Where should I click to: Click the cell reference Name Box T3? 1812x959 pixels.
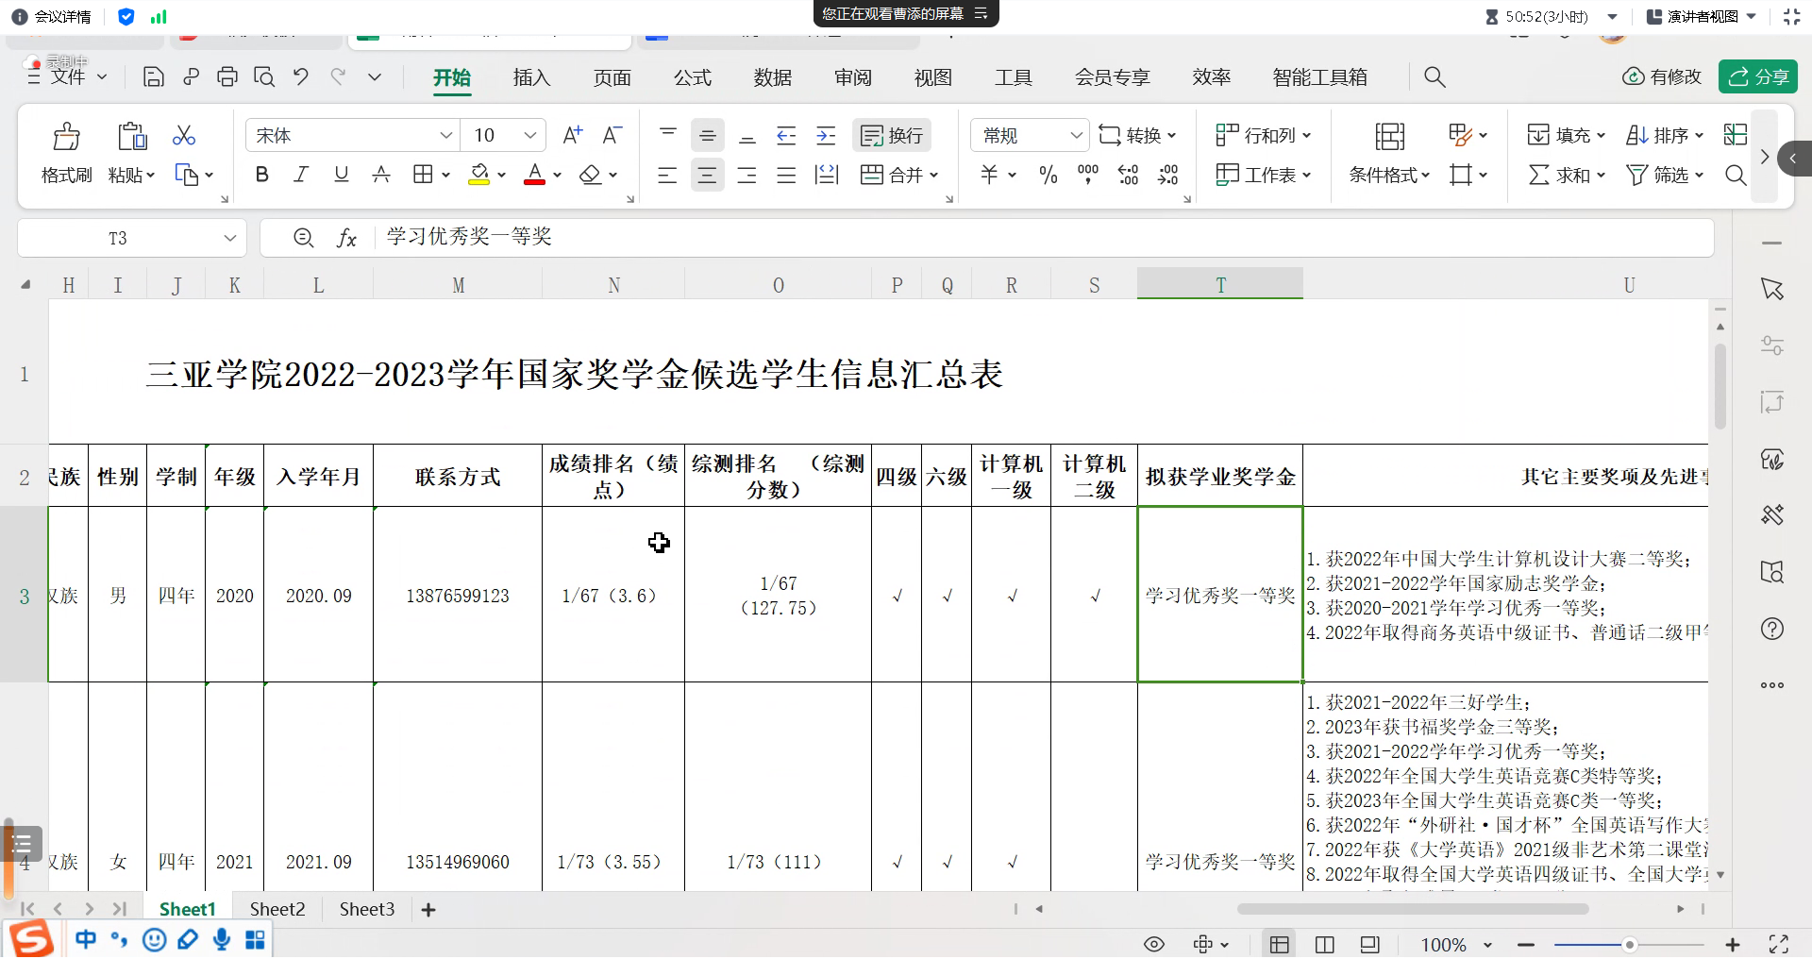(x=118, y=239)
